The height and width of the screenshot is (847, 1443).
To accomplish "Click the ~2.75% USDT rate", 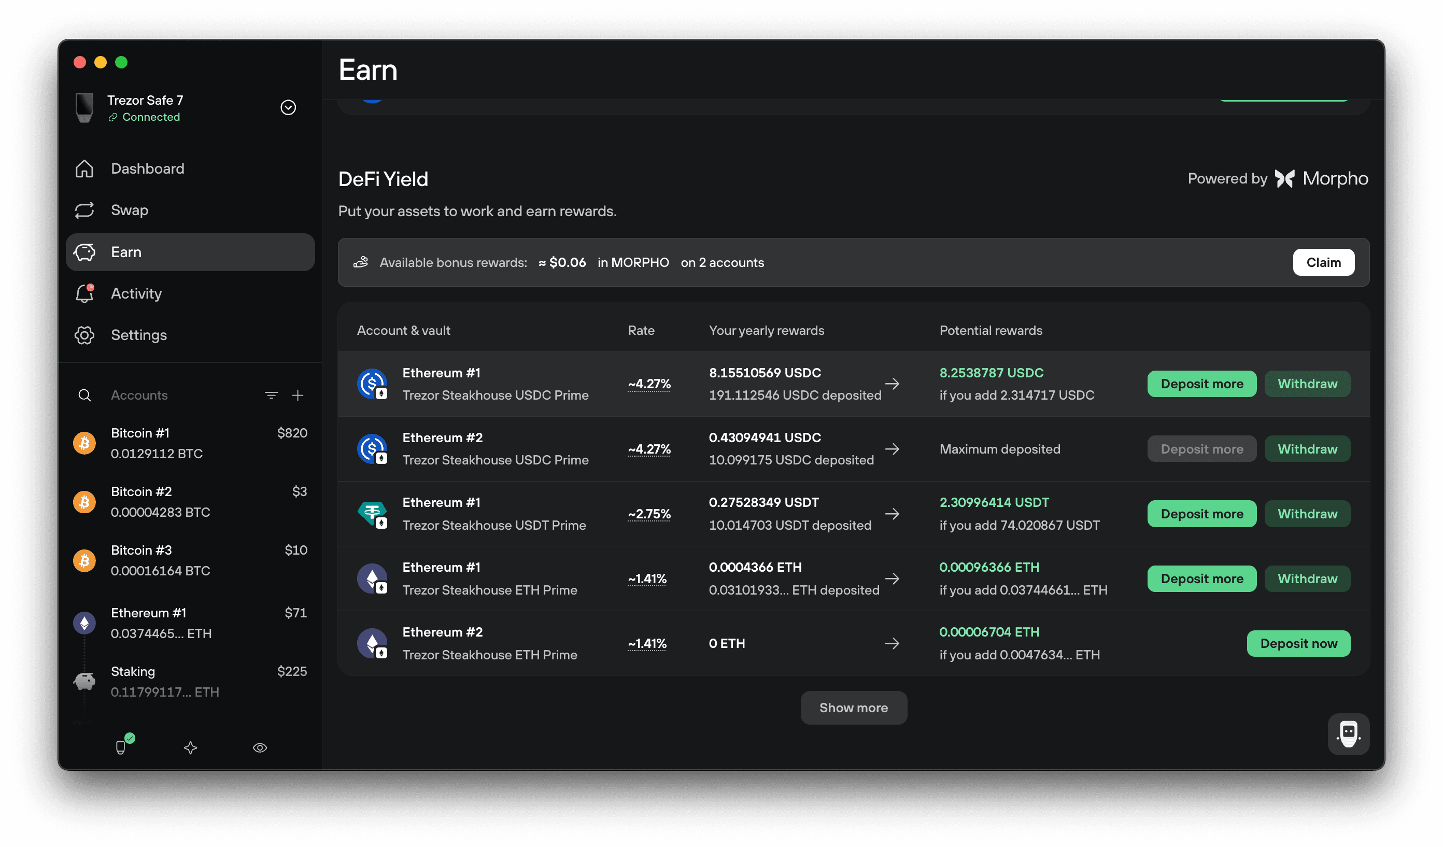I will click(x=649, y=514).
